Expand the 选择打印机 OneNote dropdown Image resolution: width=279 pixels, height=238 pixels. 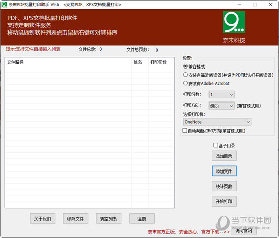[x=217, y=122]
